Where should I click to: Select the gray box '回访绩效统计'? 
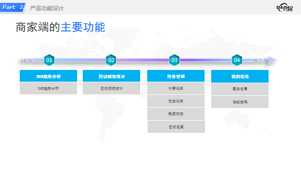click(111, 88)
